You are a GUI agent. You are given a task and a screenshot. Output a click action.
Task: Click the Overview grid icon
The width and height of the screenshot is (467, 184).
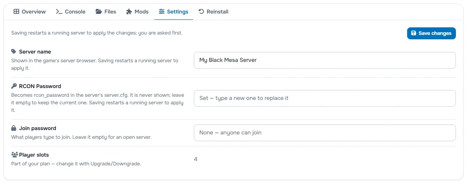tap(16, 11)
